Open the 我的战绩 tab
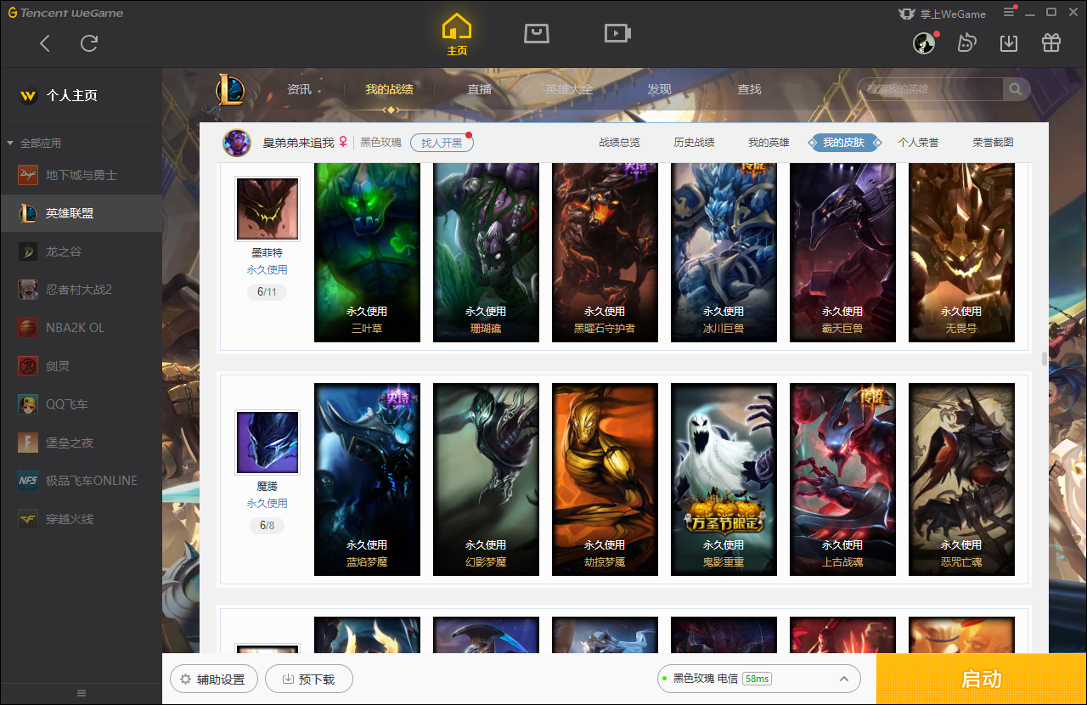This screenshot has width=1087, height=705. [x=390, y=89]
